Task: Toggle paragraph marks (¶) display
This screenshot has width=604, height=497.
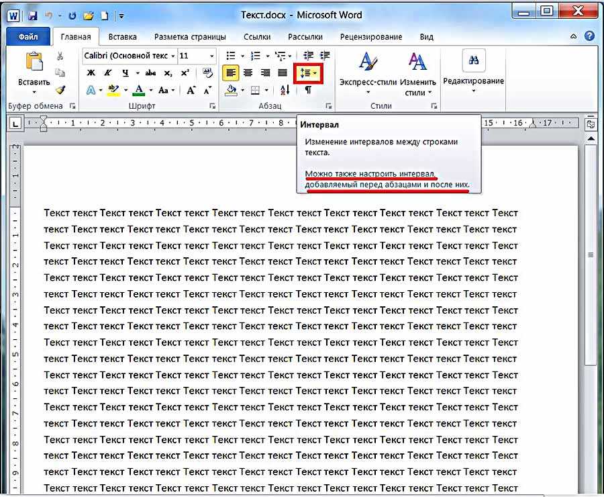Action: point(308,89)
